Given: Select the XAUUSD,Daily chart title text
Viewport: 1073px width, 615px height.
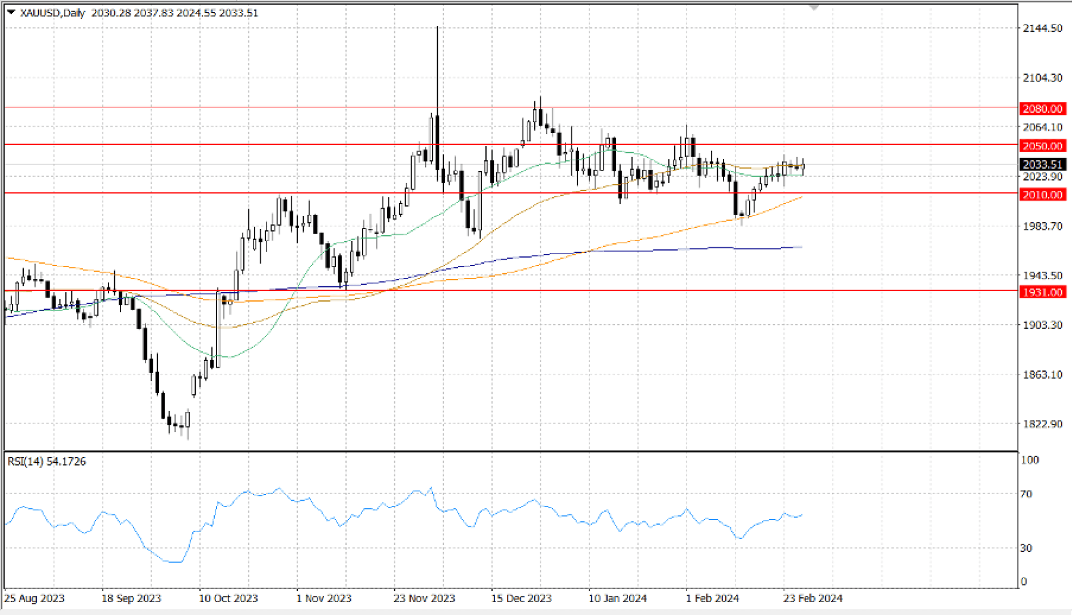Looking at the screenshot, I should pyautogui.click(x=53, y=12).
